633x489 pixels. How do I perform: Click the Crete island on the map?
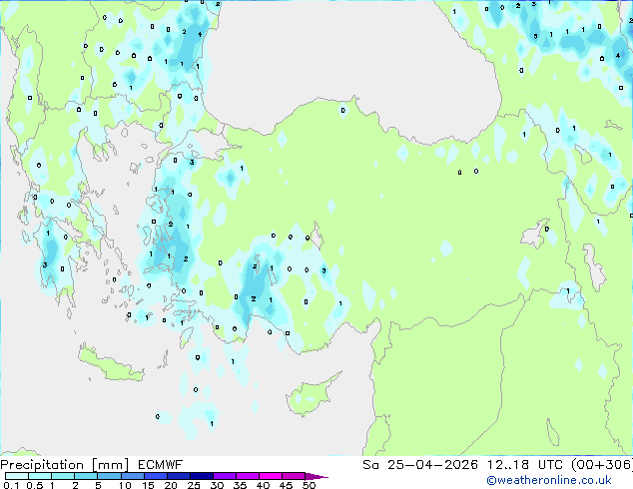[x=110, y=364]
